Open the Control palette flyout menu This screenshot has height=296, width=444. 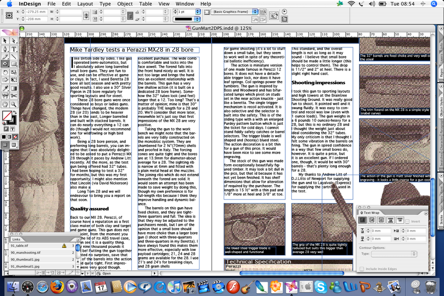284,12
